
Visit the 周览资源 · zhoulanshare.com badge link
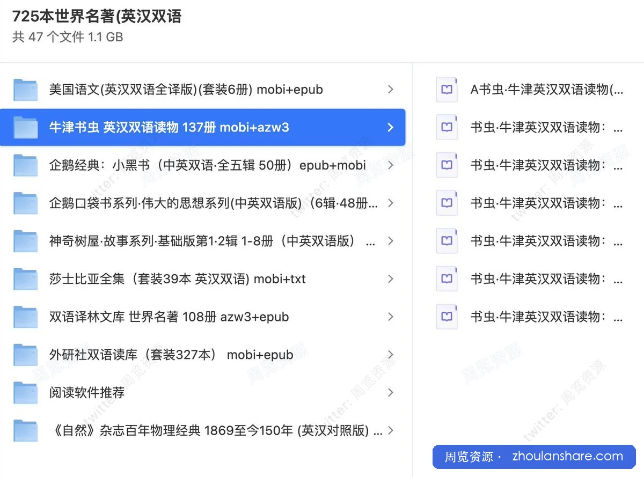point(534,457)
